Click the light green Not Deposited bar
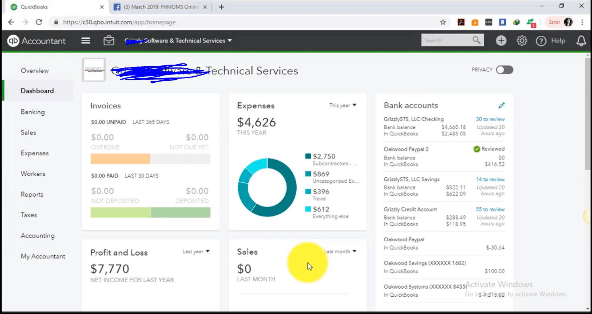The image size is (592, 314). point(120,212)
